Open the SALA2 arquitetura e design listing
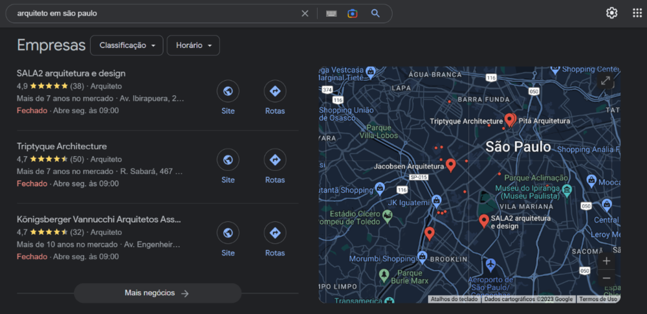 (x=71, y=74)
